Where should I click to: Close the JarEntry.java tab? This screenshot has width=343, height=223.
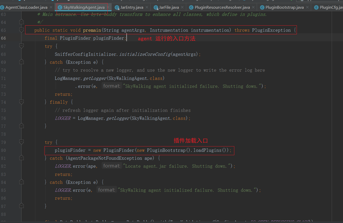click(147, 7)
